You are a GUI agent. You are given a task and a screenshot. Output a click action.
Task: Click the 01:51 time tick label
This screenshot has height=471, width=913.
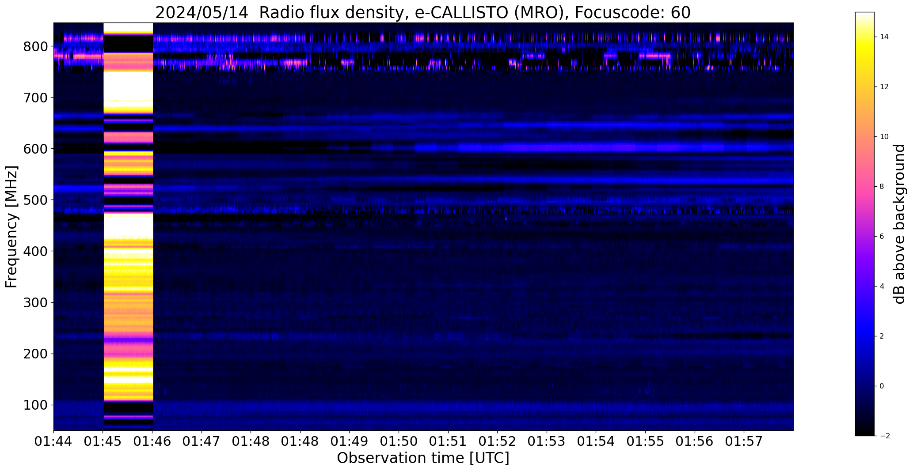tap(448, 441)
